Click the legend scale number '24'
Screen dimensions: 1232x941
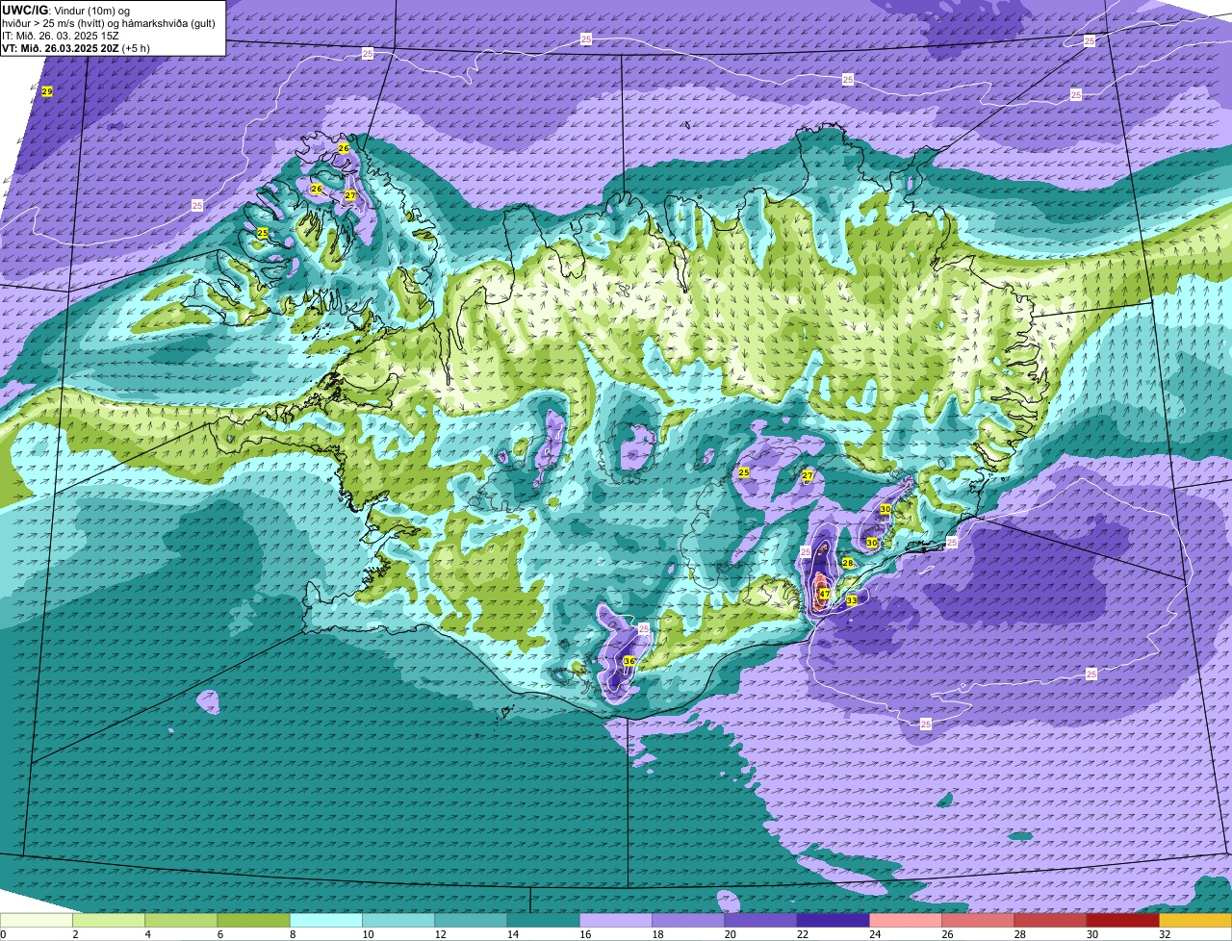tap(875, 934)
